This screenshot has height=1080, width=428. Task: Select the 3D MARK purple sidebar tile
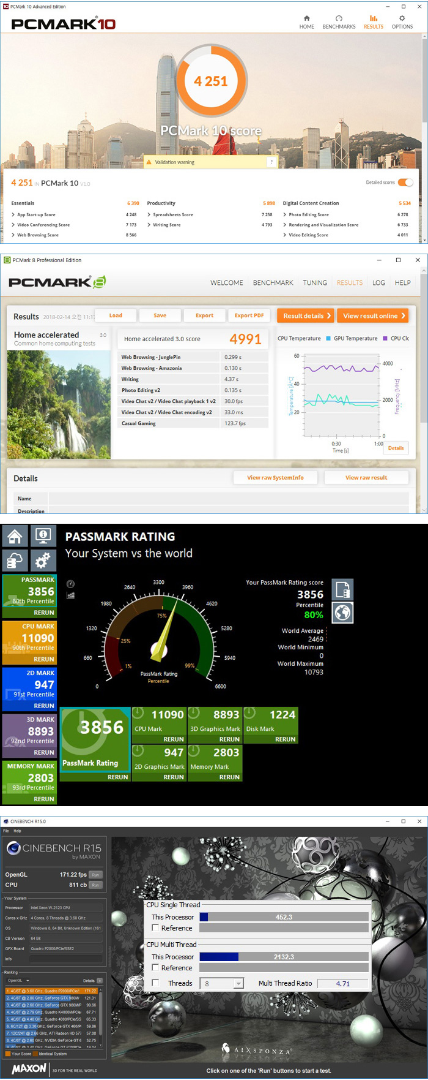29,736
